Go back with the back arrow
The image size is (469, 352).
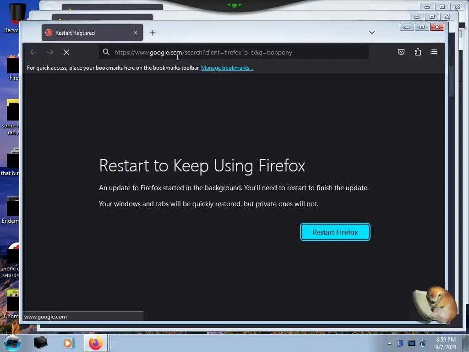(33, 52)
